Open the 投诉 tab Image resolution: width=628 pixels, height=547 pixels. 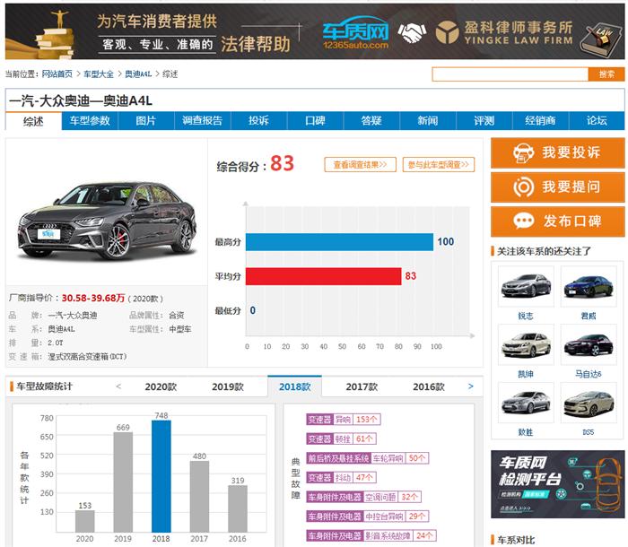[258, 121]
